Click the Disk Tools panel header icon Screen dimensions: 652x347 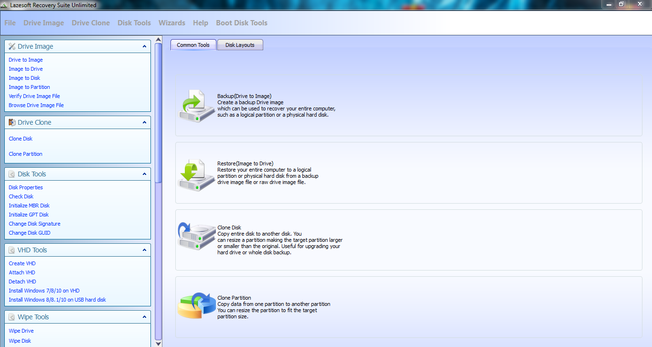[x=12, y=174]
